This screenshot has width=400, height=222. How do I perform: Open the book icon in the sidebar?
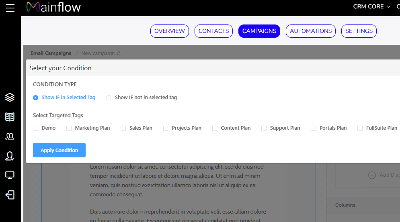[10, 117]
